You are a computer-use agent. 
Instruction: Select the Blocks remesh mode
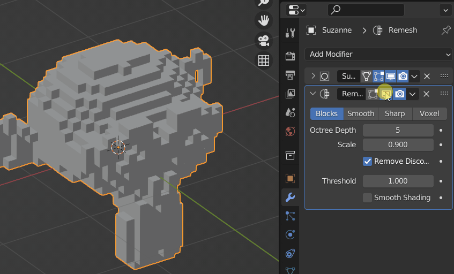(327, 113)
